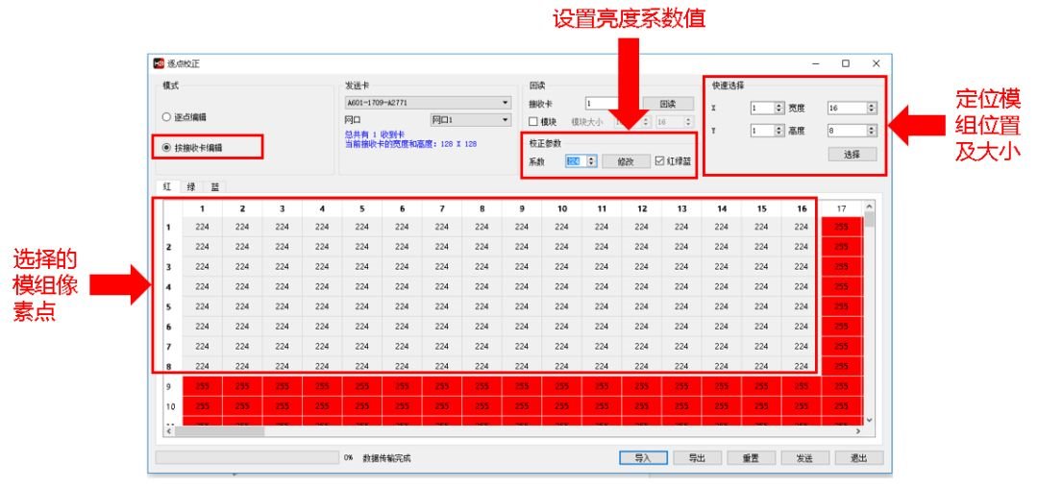Toggle the 模块 checkbox
The width and height of the screenshot is (1038, 488).
[x=532, y=122]
